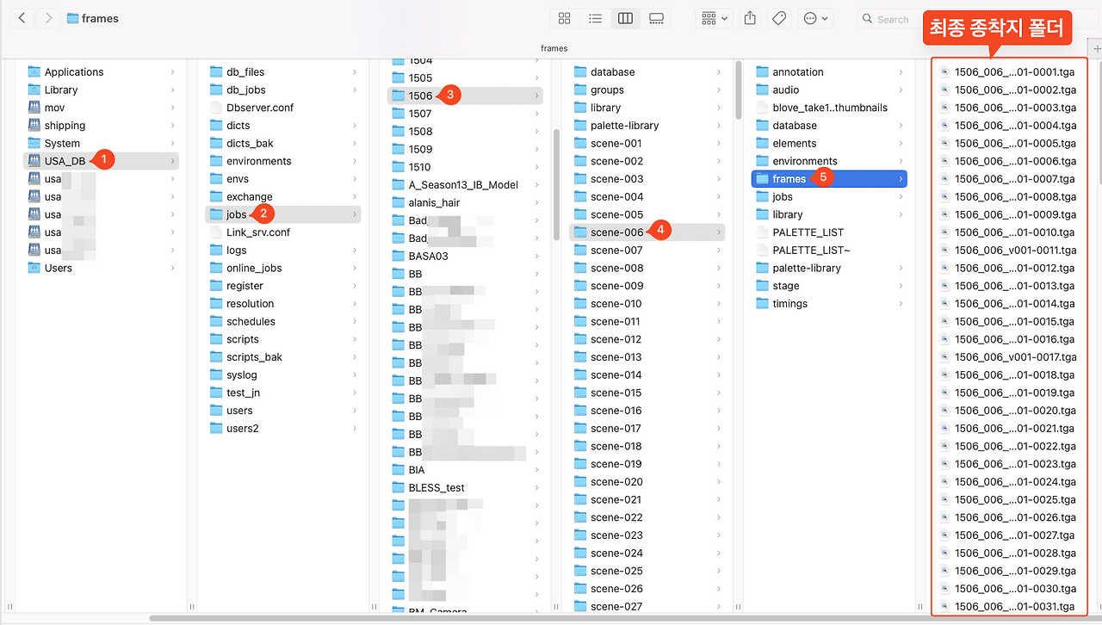Switch Finder to gallery view
1102x625 pixels.
point(656,18)
